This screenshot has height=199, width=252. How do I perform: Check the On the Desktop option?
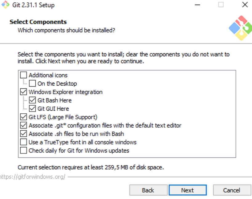[x=33, y=83]
